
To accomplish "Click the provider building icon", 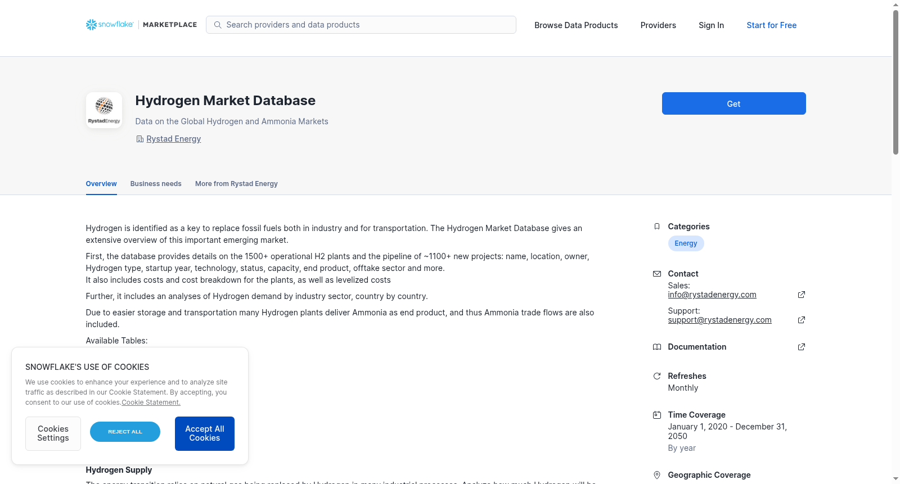I will click(x=139, y=139).
